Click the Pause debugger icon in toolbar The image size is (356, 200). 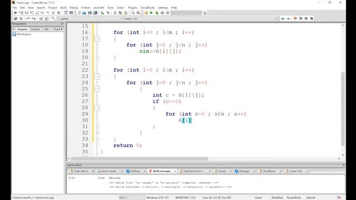pos(53,13)
